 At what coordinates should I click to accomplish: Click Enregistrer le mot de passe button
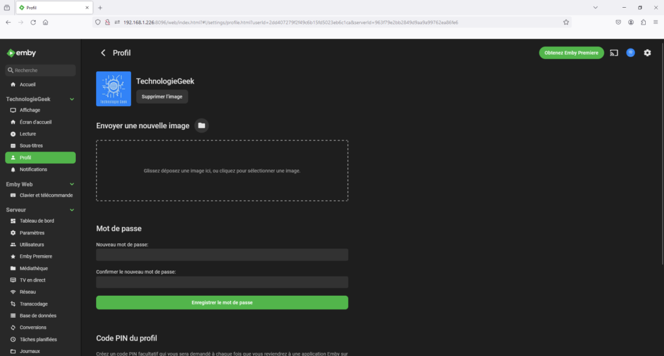pos(222,302)
